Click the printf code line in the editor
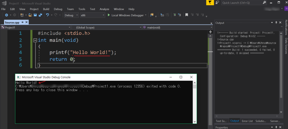The width and height of the screenshot is (288, 129). pos(83,53)
